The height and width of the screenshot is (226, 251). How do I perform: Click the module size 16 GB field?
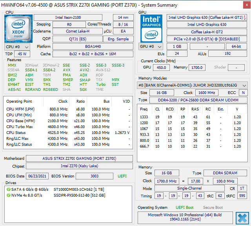click(x=162, y=93)
